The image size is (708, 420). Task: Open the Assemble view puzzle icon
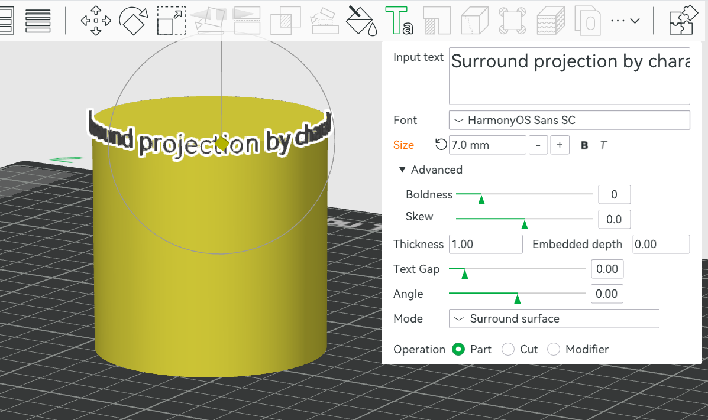coord(683,20)
